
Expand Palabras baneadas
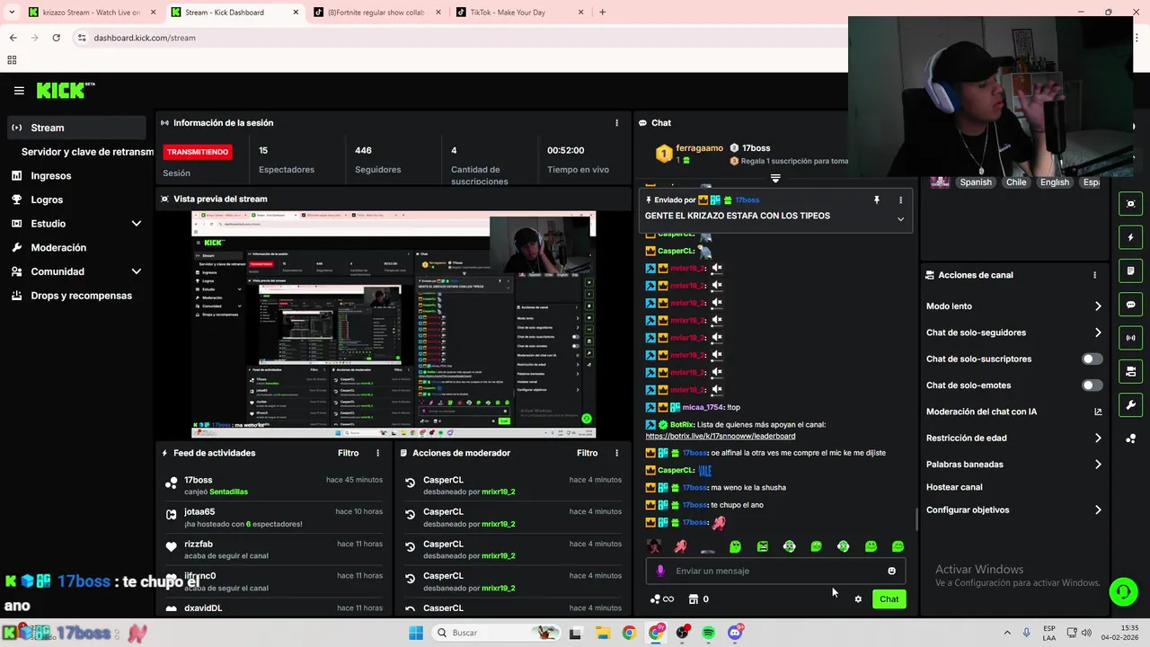point(1013,465)
